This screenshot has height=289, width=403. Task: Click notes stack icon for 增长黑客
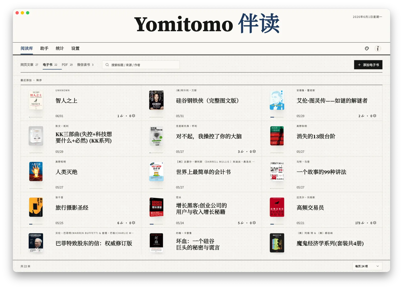(254, 223)
